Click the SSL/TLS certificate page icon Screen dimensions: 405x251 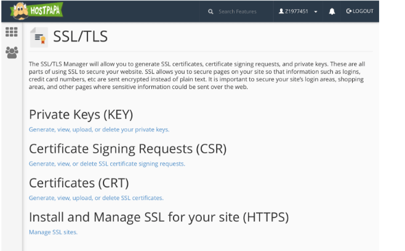point(39,37)
